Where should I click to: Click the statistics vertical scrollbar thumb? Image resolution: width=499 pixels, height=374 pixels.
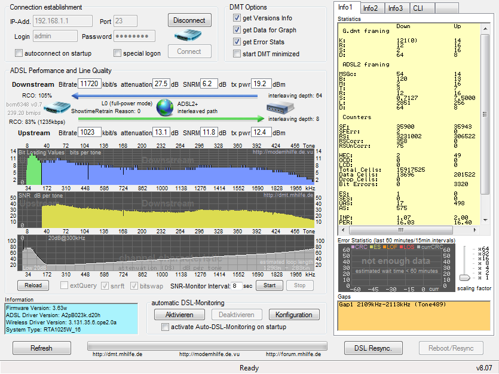485,114
